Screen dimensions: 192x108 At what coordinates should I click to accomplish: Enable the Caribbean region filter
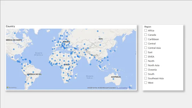click(x=145, y=39)
